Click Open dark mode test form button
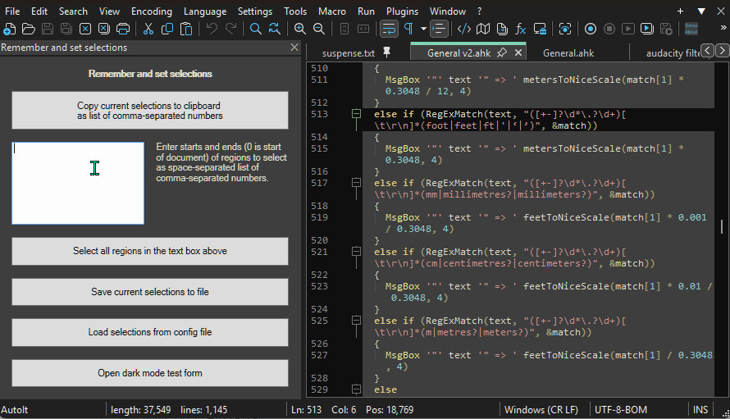Image resolution: width=730 pixels, height=419 pixels. (150, 373)
